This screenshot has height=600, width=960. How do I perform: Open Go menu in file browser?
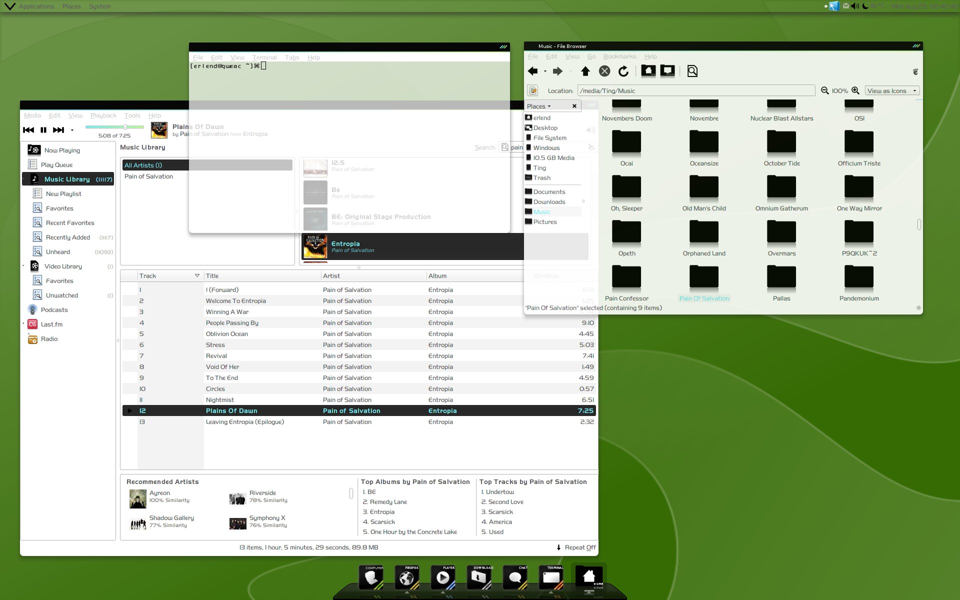[591, 56]
